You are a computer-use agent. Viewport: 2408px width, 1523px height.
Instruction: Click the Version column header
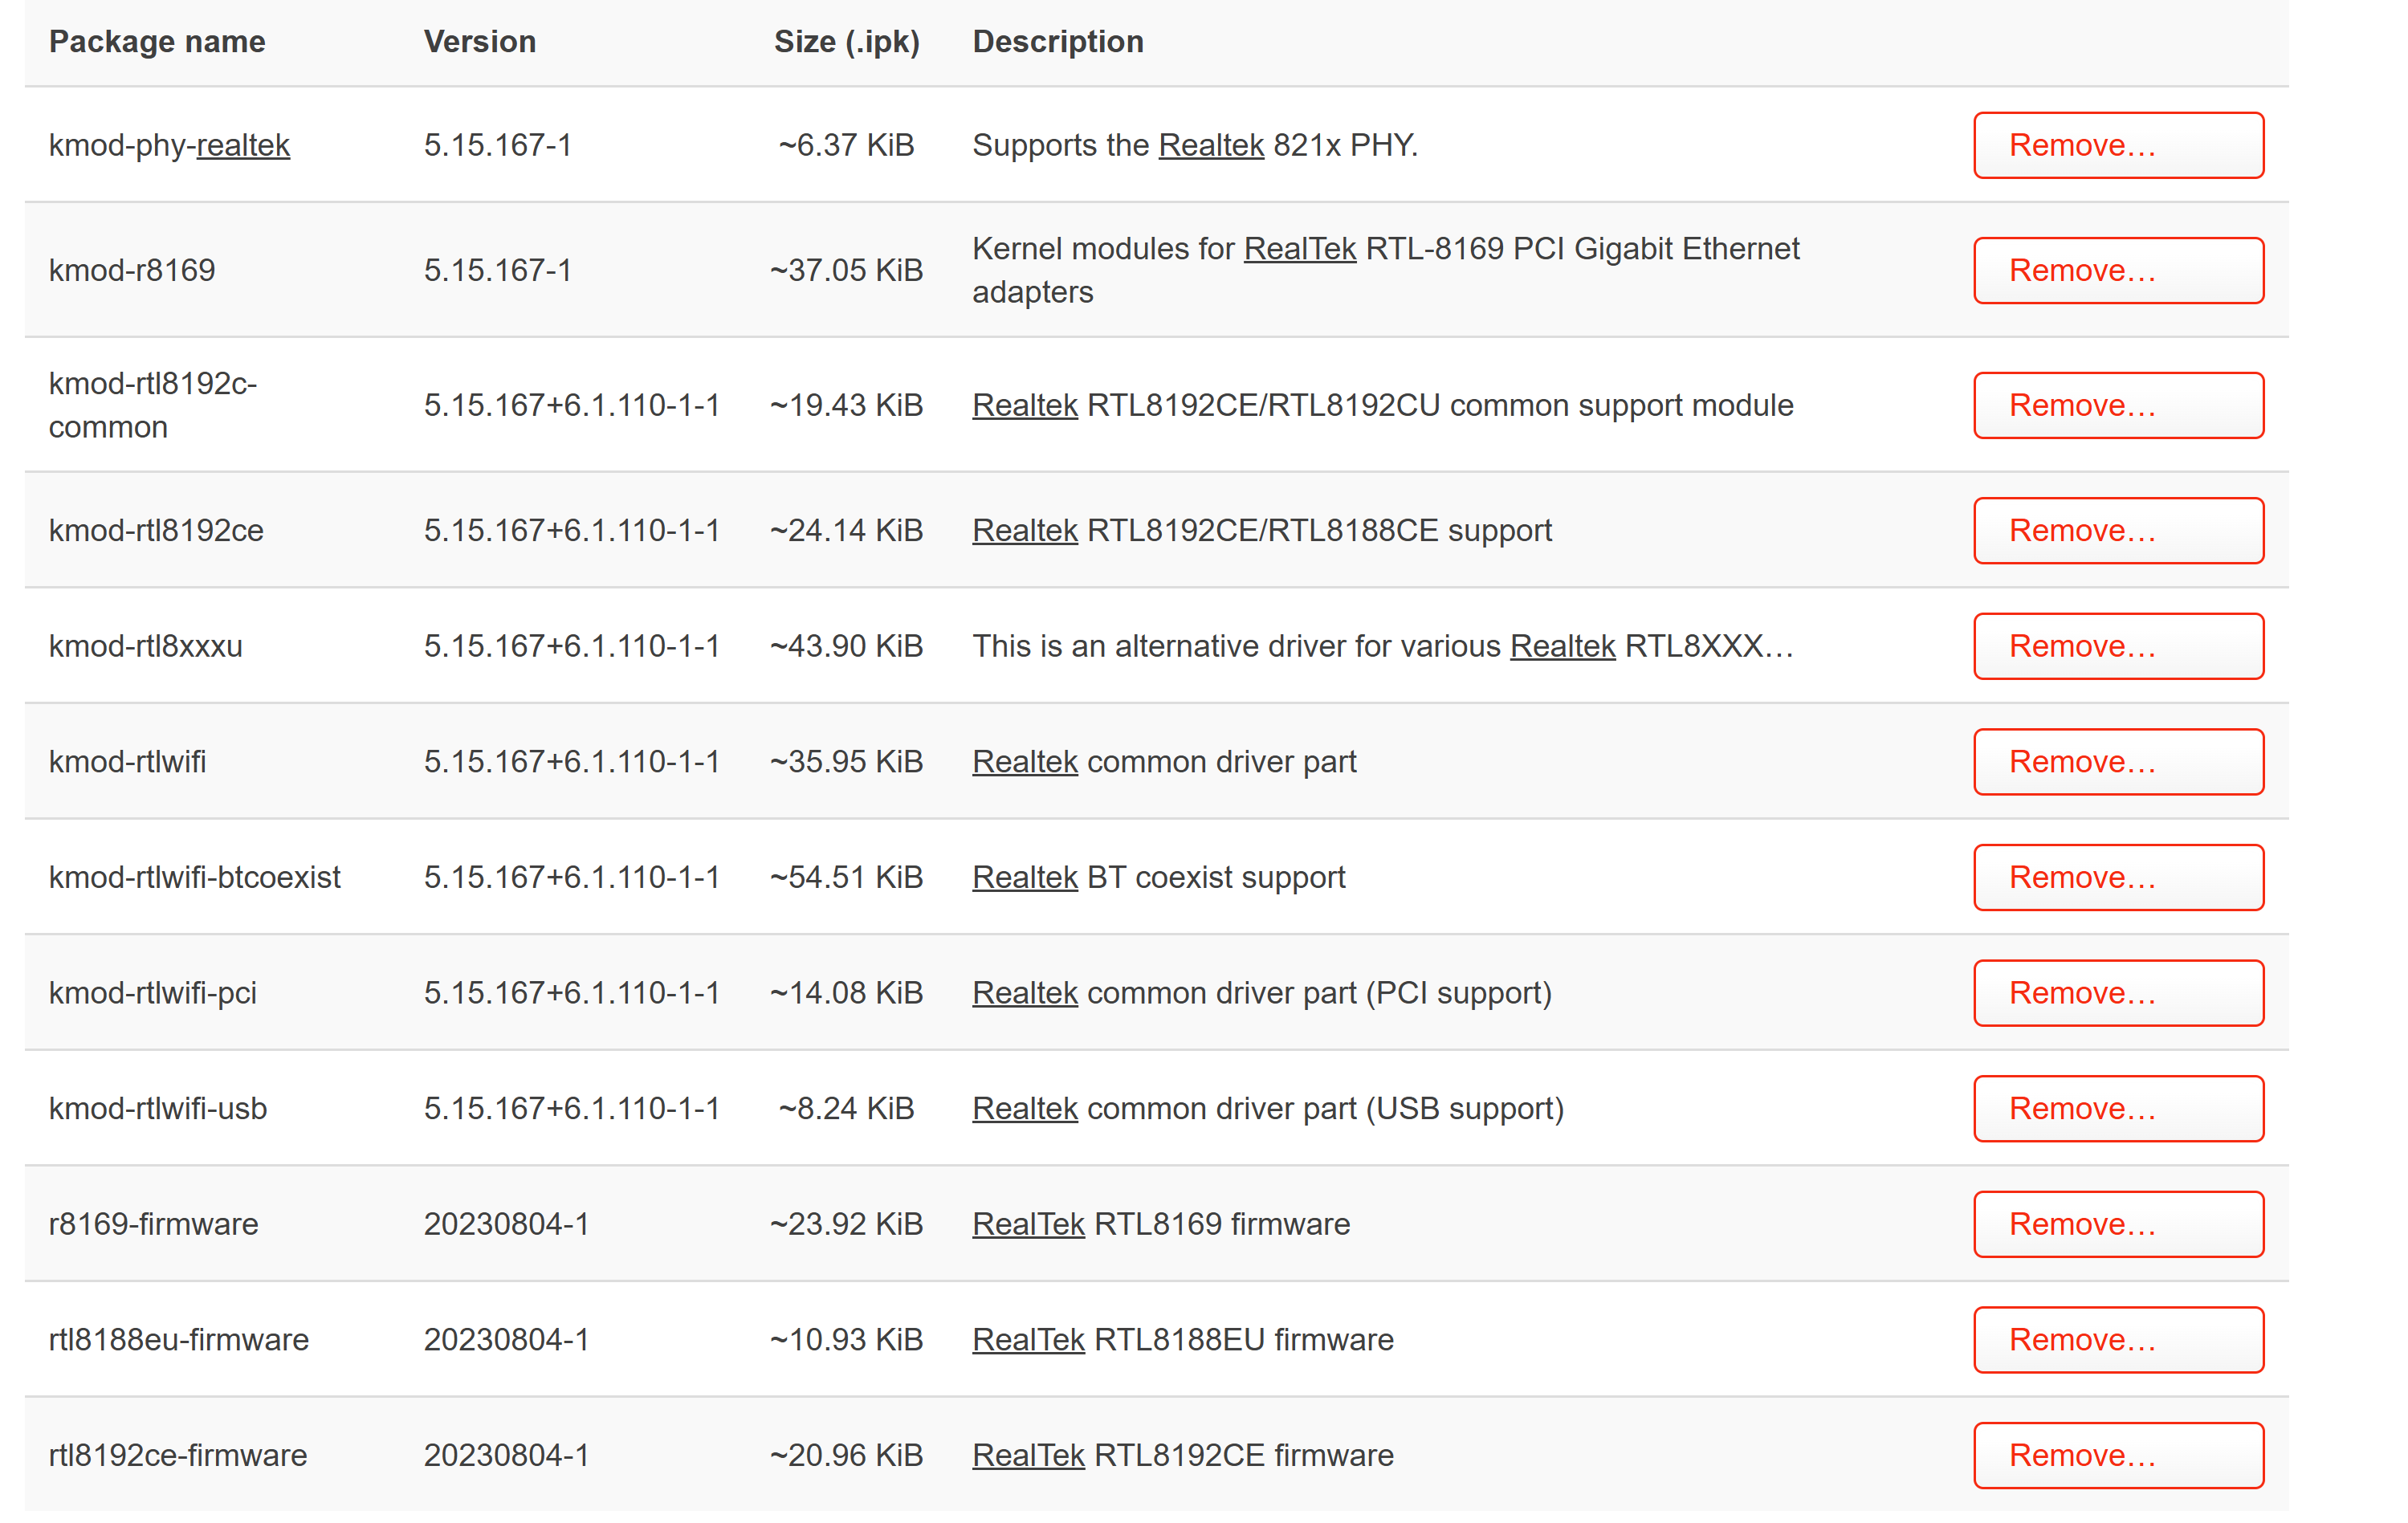tap(480, 41)
